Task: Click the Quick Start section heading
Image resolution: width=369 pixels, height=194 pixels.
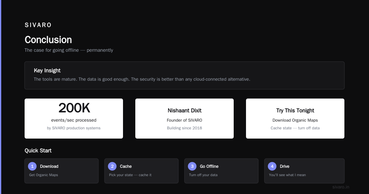Action: tap(38, 151)
